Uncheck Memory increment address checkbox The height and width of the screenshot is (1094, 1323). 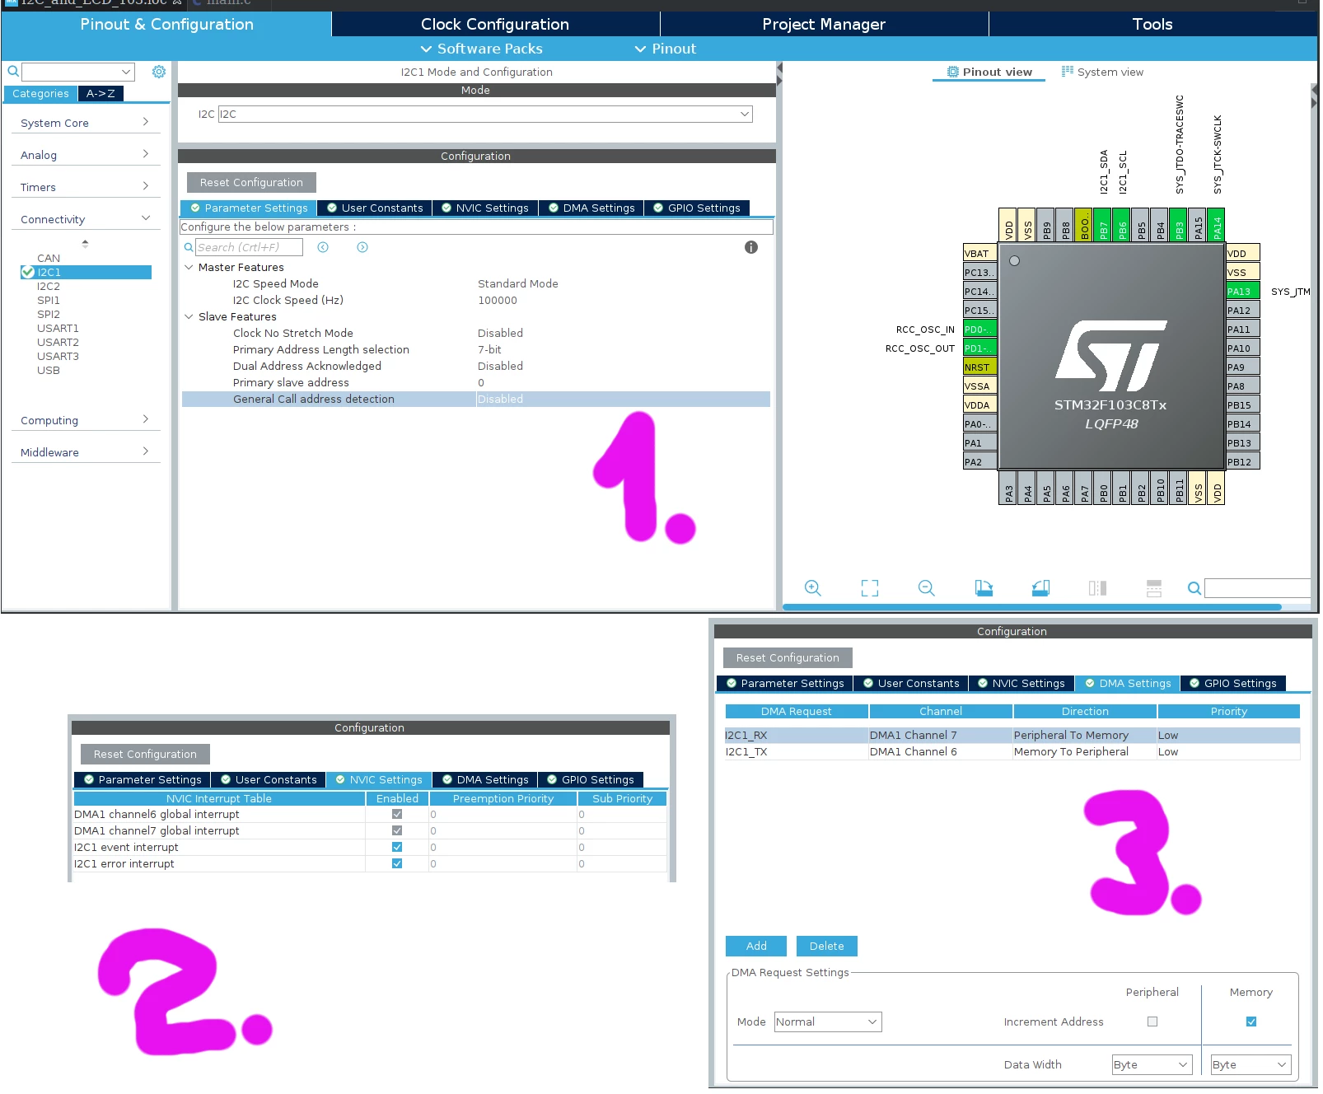coord(1251,1022)
